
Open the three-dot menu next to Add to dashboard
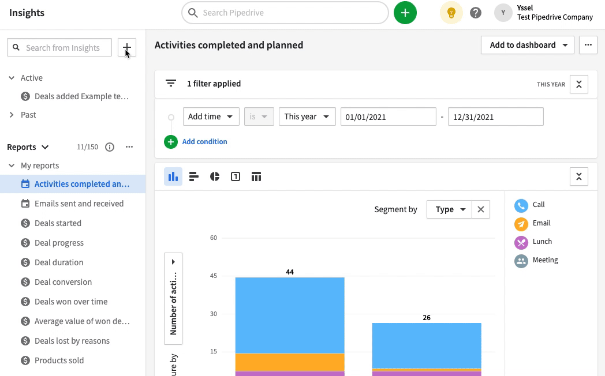coord(588,45)
